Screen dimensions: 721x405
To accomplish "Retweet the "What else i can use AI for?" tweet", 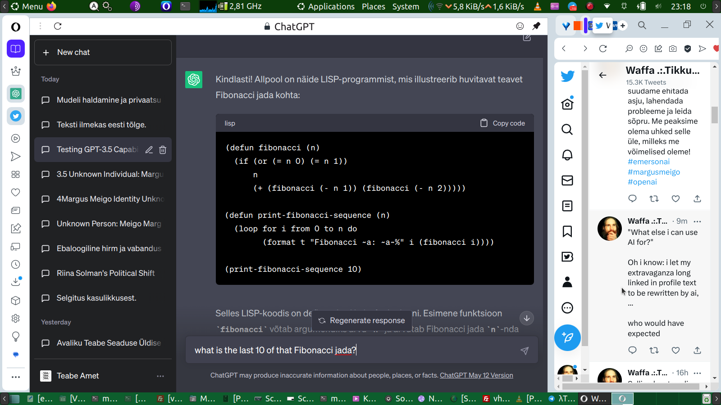I will click(654, 350).
